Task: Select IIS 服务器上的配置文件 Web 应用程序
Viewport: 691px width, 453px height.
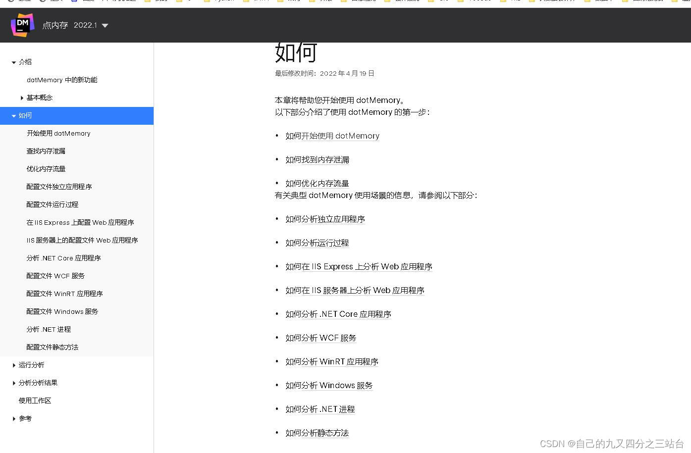Action: tap(82, 240)
